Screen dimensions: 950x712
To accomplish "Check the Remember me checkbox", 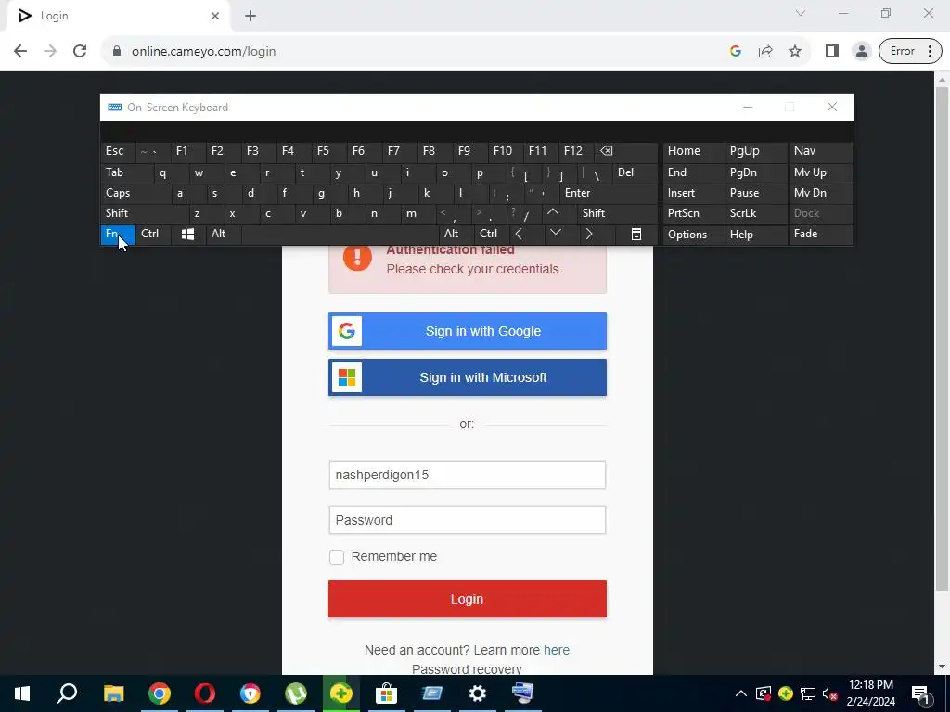I will [x=337, y=557].
